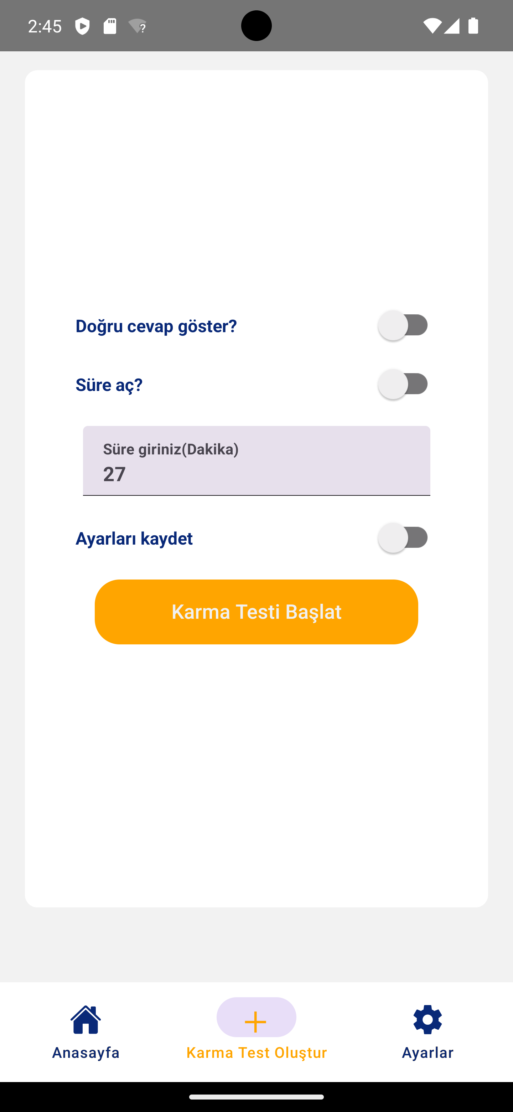Screen dimensions: 513x1112
Task: Open the Ayarlar gear icon
Action: coord(427,1020)
